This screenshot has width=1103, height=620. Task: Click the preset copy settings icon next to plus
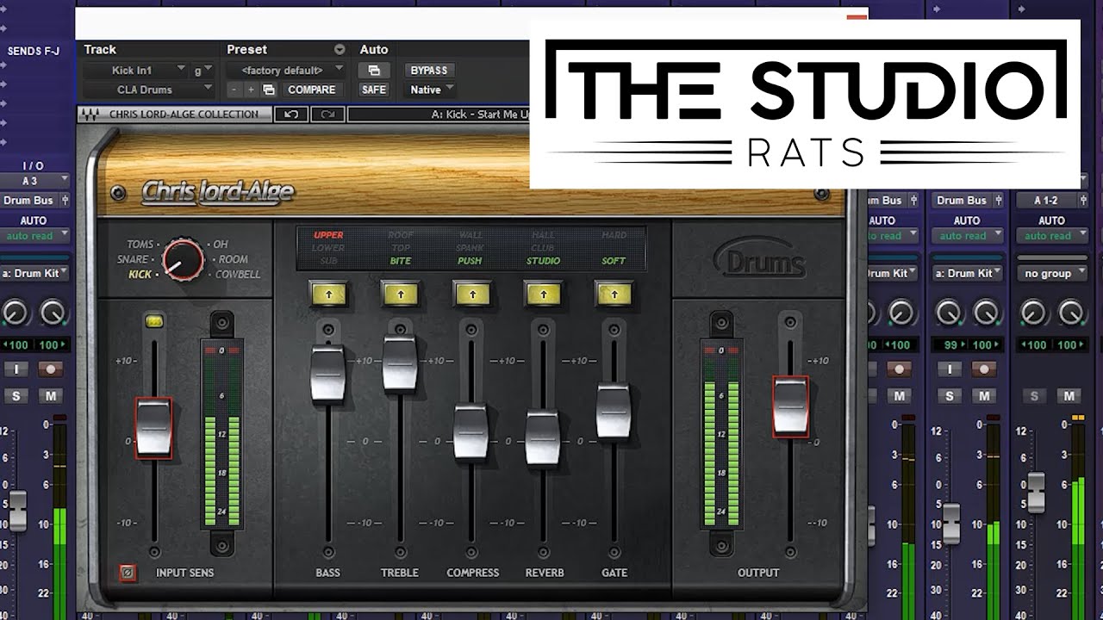tap(269, 90)
